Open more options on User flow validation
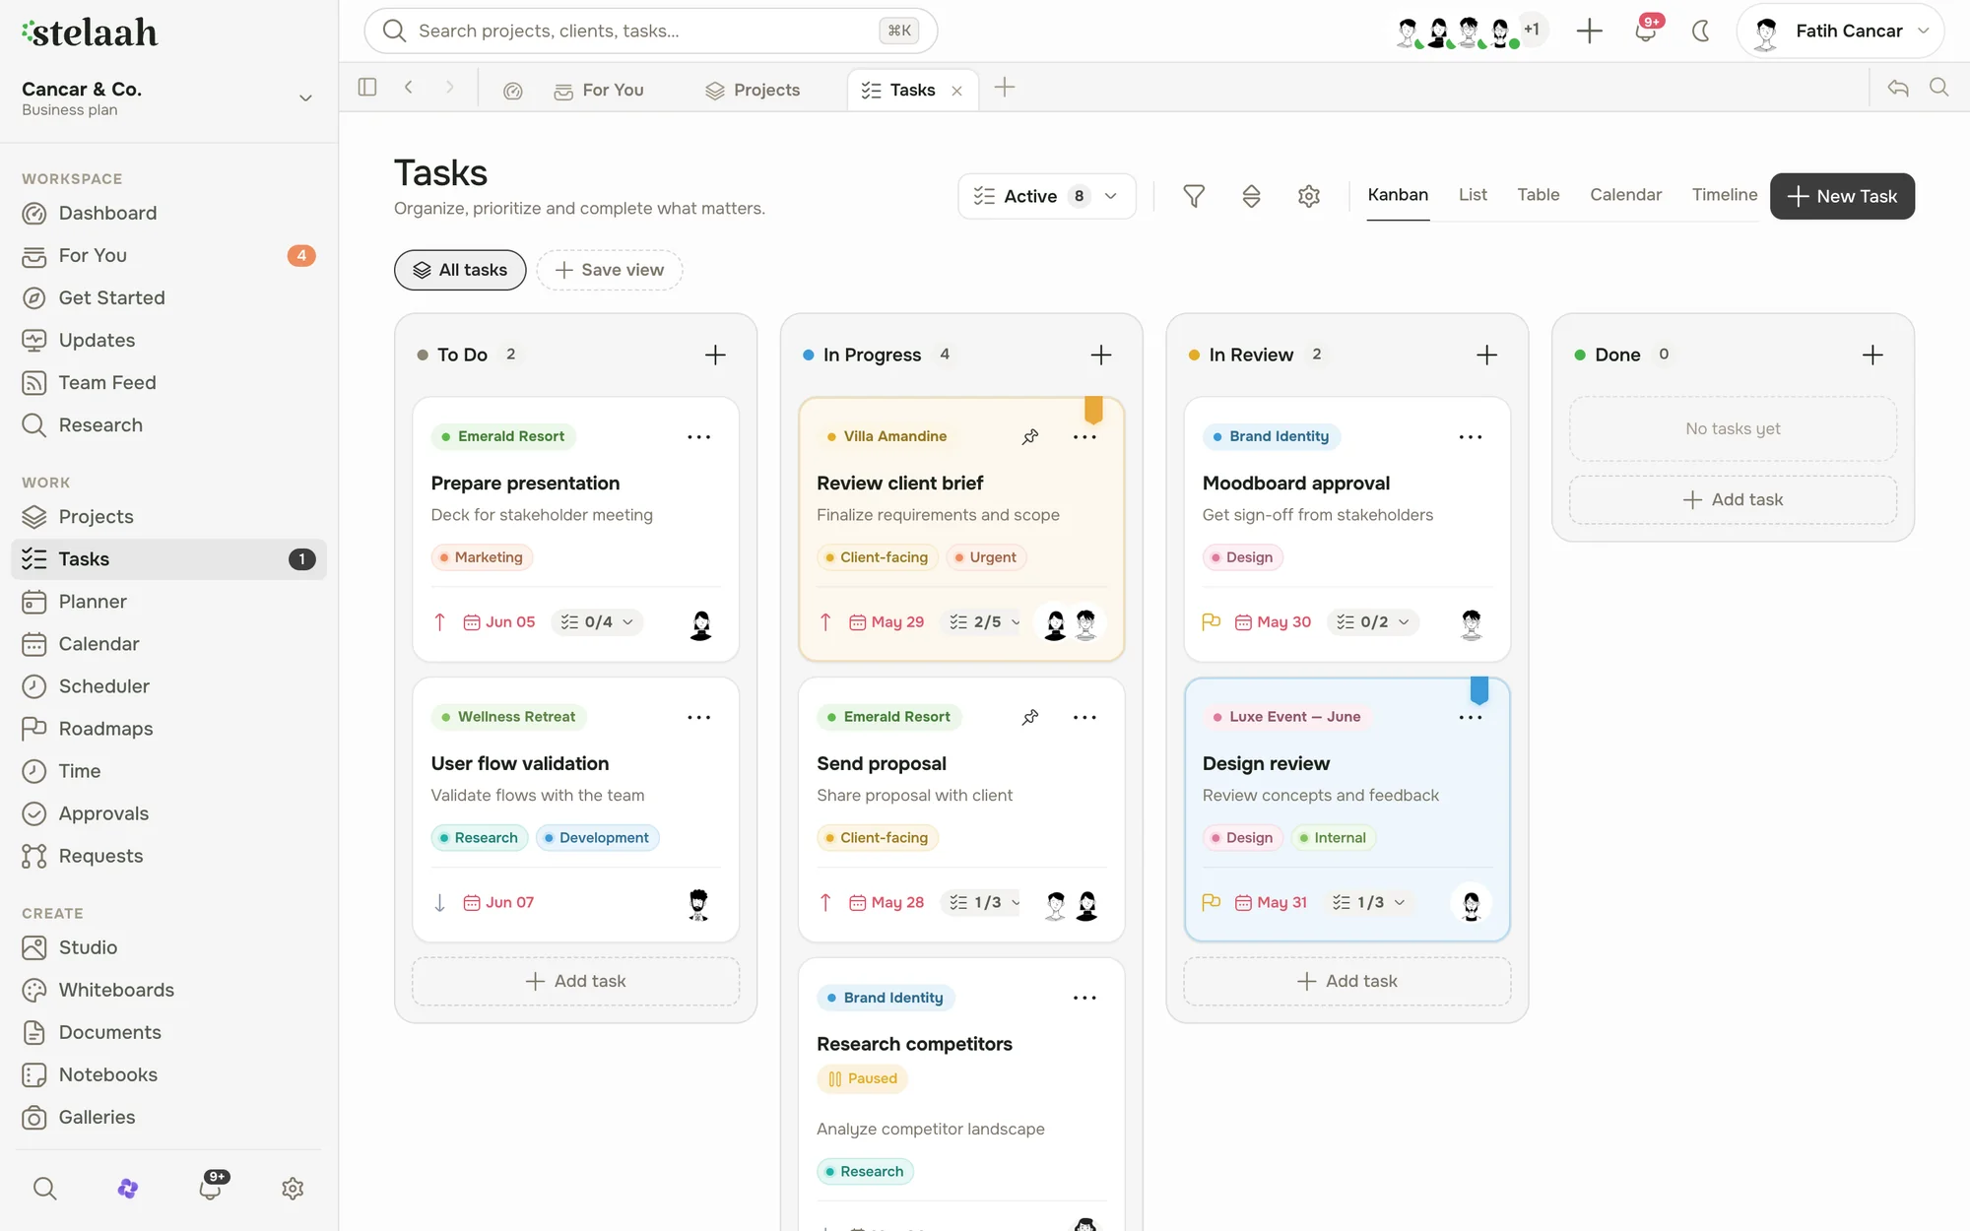The width and height of the screenshot is (1970, 1231). pyautogui.click(x=699, y=717)
